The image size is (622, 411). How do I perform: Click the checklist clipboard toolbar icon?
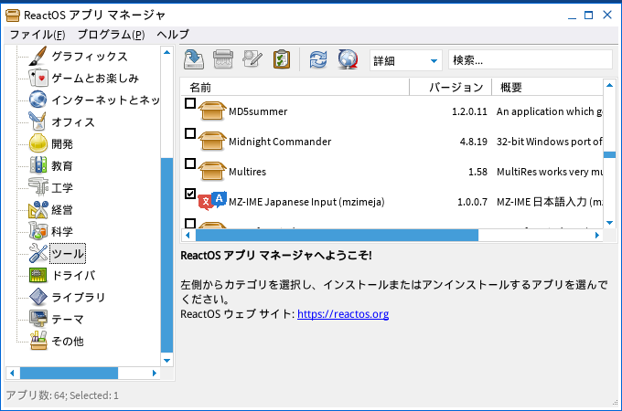(x=282, y=59)
